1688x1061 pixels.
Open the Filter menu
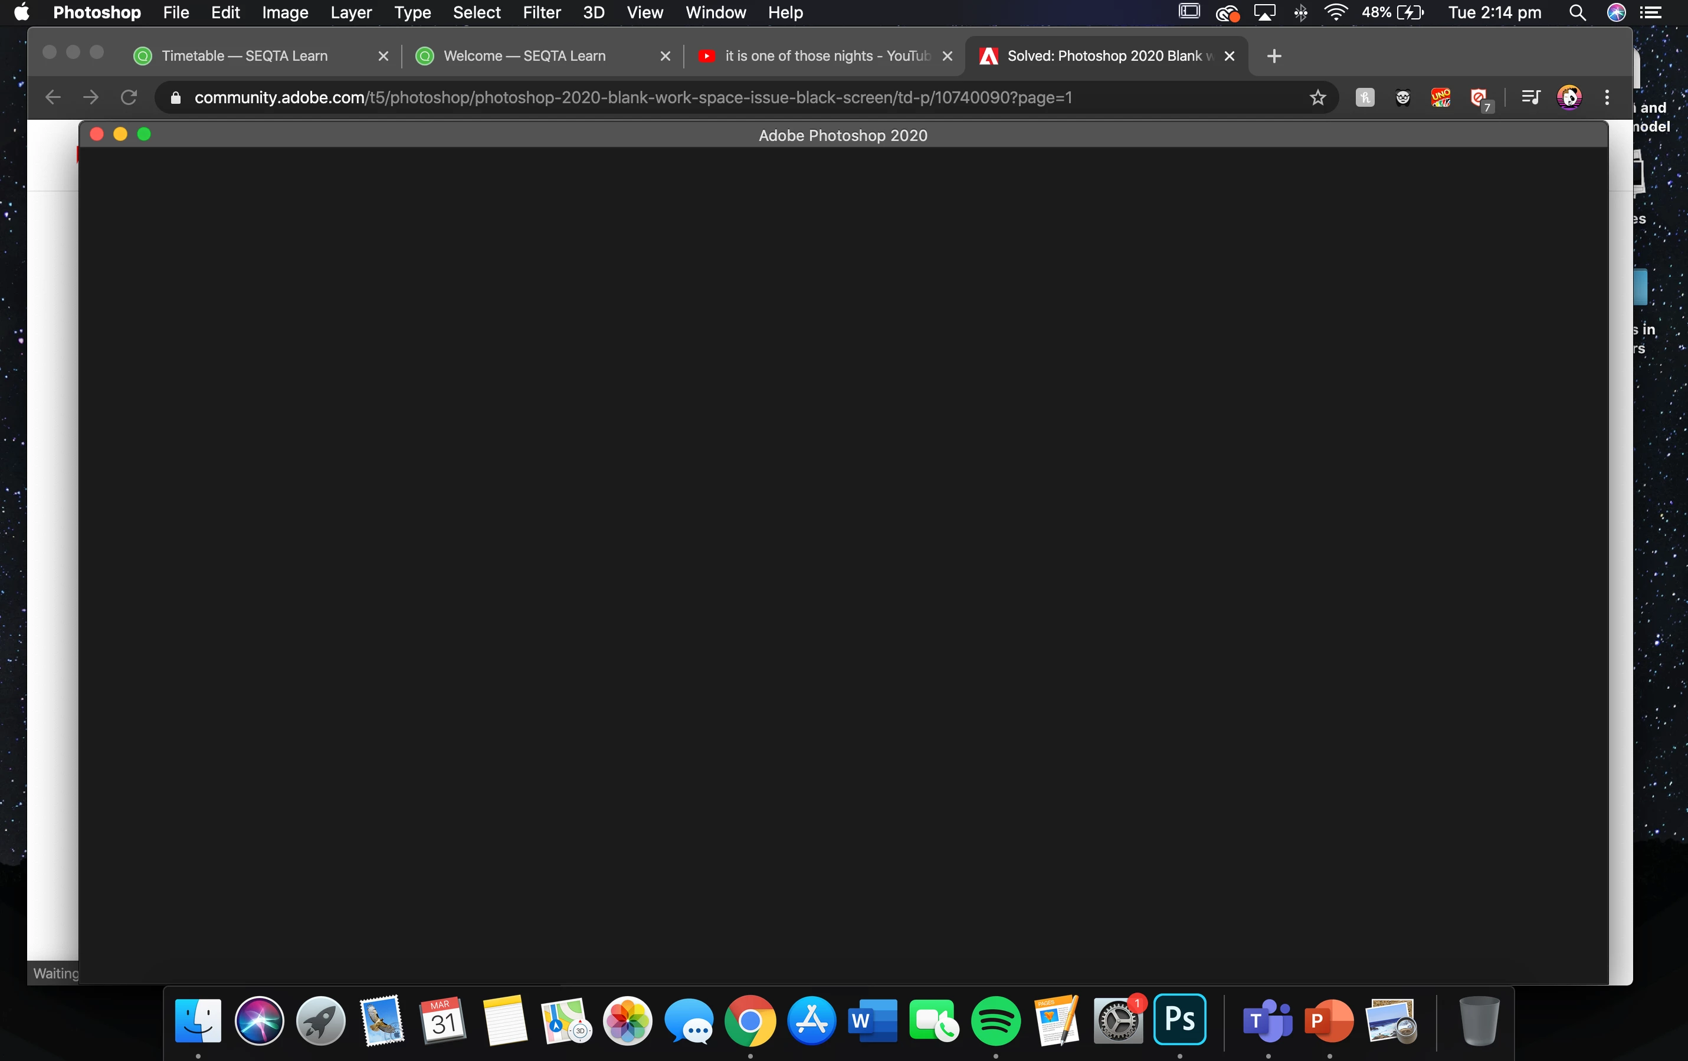click(541, 12)
